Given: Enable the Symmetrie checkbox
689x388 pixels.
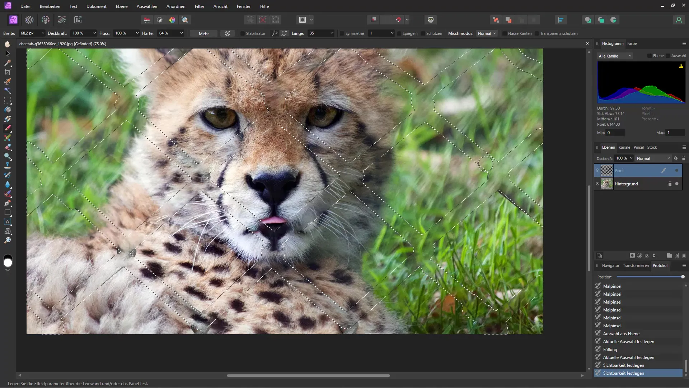Looking at the screenshot, I should click(x=342, y=33).
